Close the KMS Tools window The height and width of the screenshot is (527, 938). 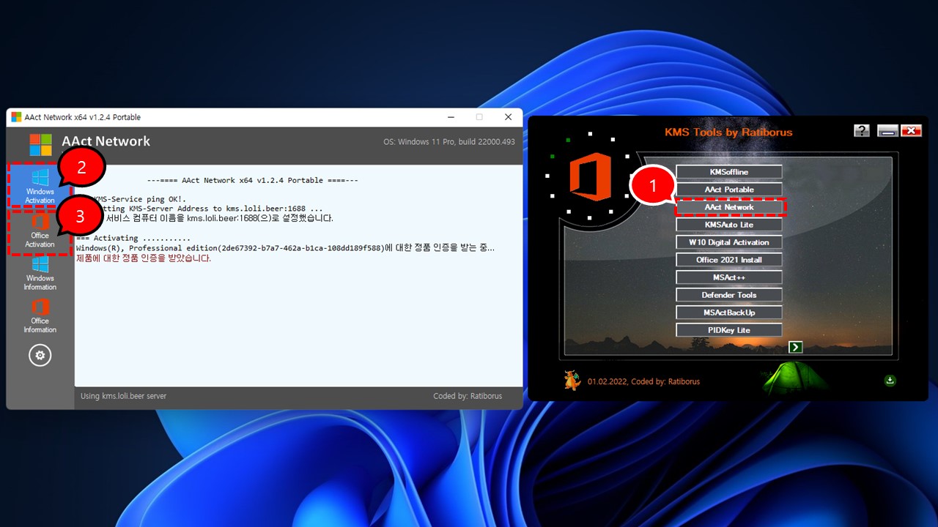911,131
